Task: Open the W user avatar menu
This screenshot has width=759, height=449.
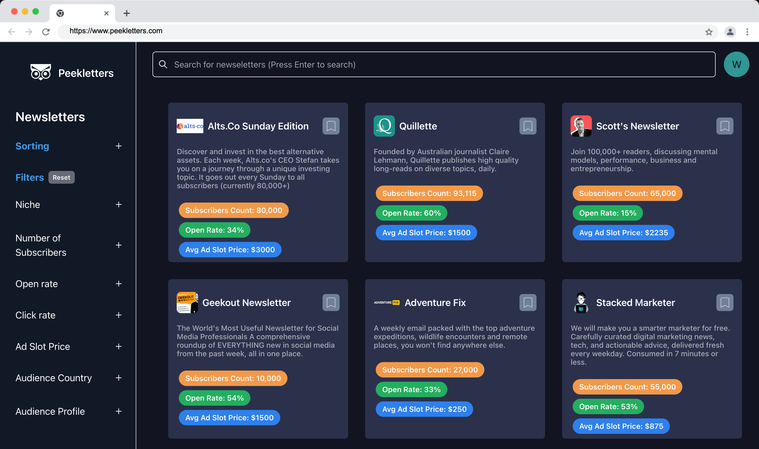Action: pos(736,64)
